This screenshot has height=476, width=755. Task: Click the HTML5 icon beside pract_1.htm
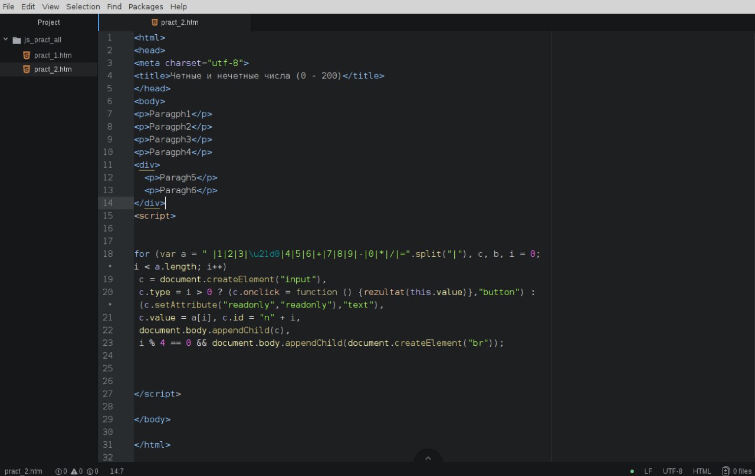point(26,55)
